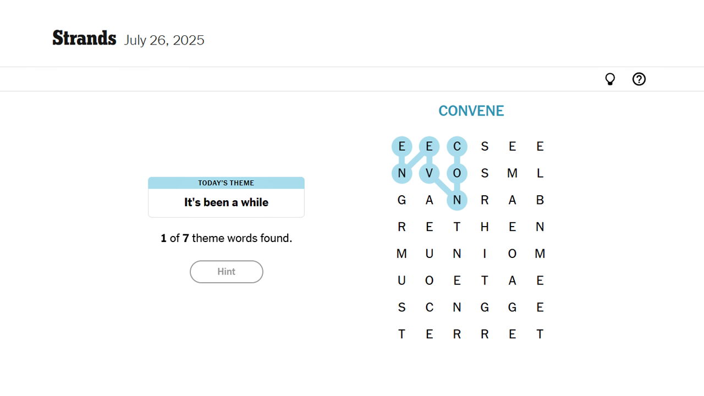
Task: Select the highlighted E in the top-left corner
Action: pos(402,146)
